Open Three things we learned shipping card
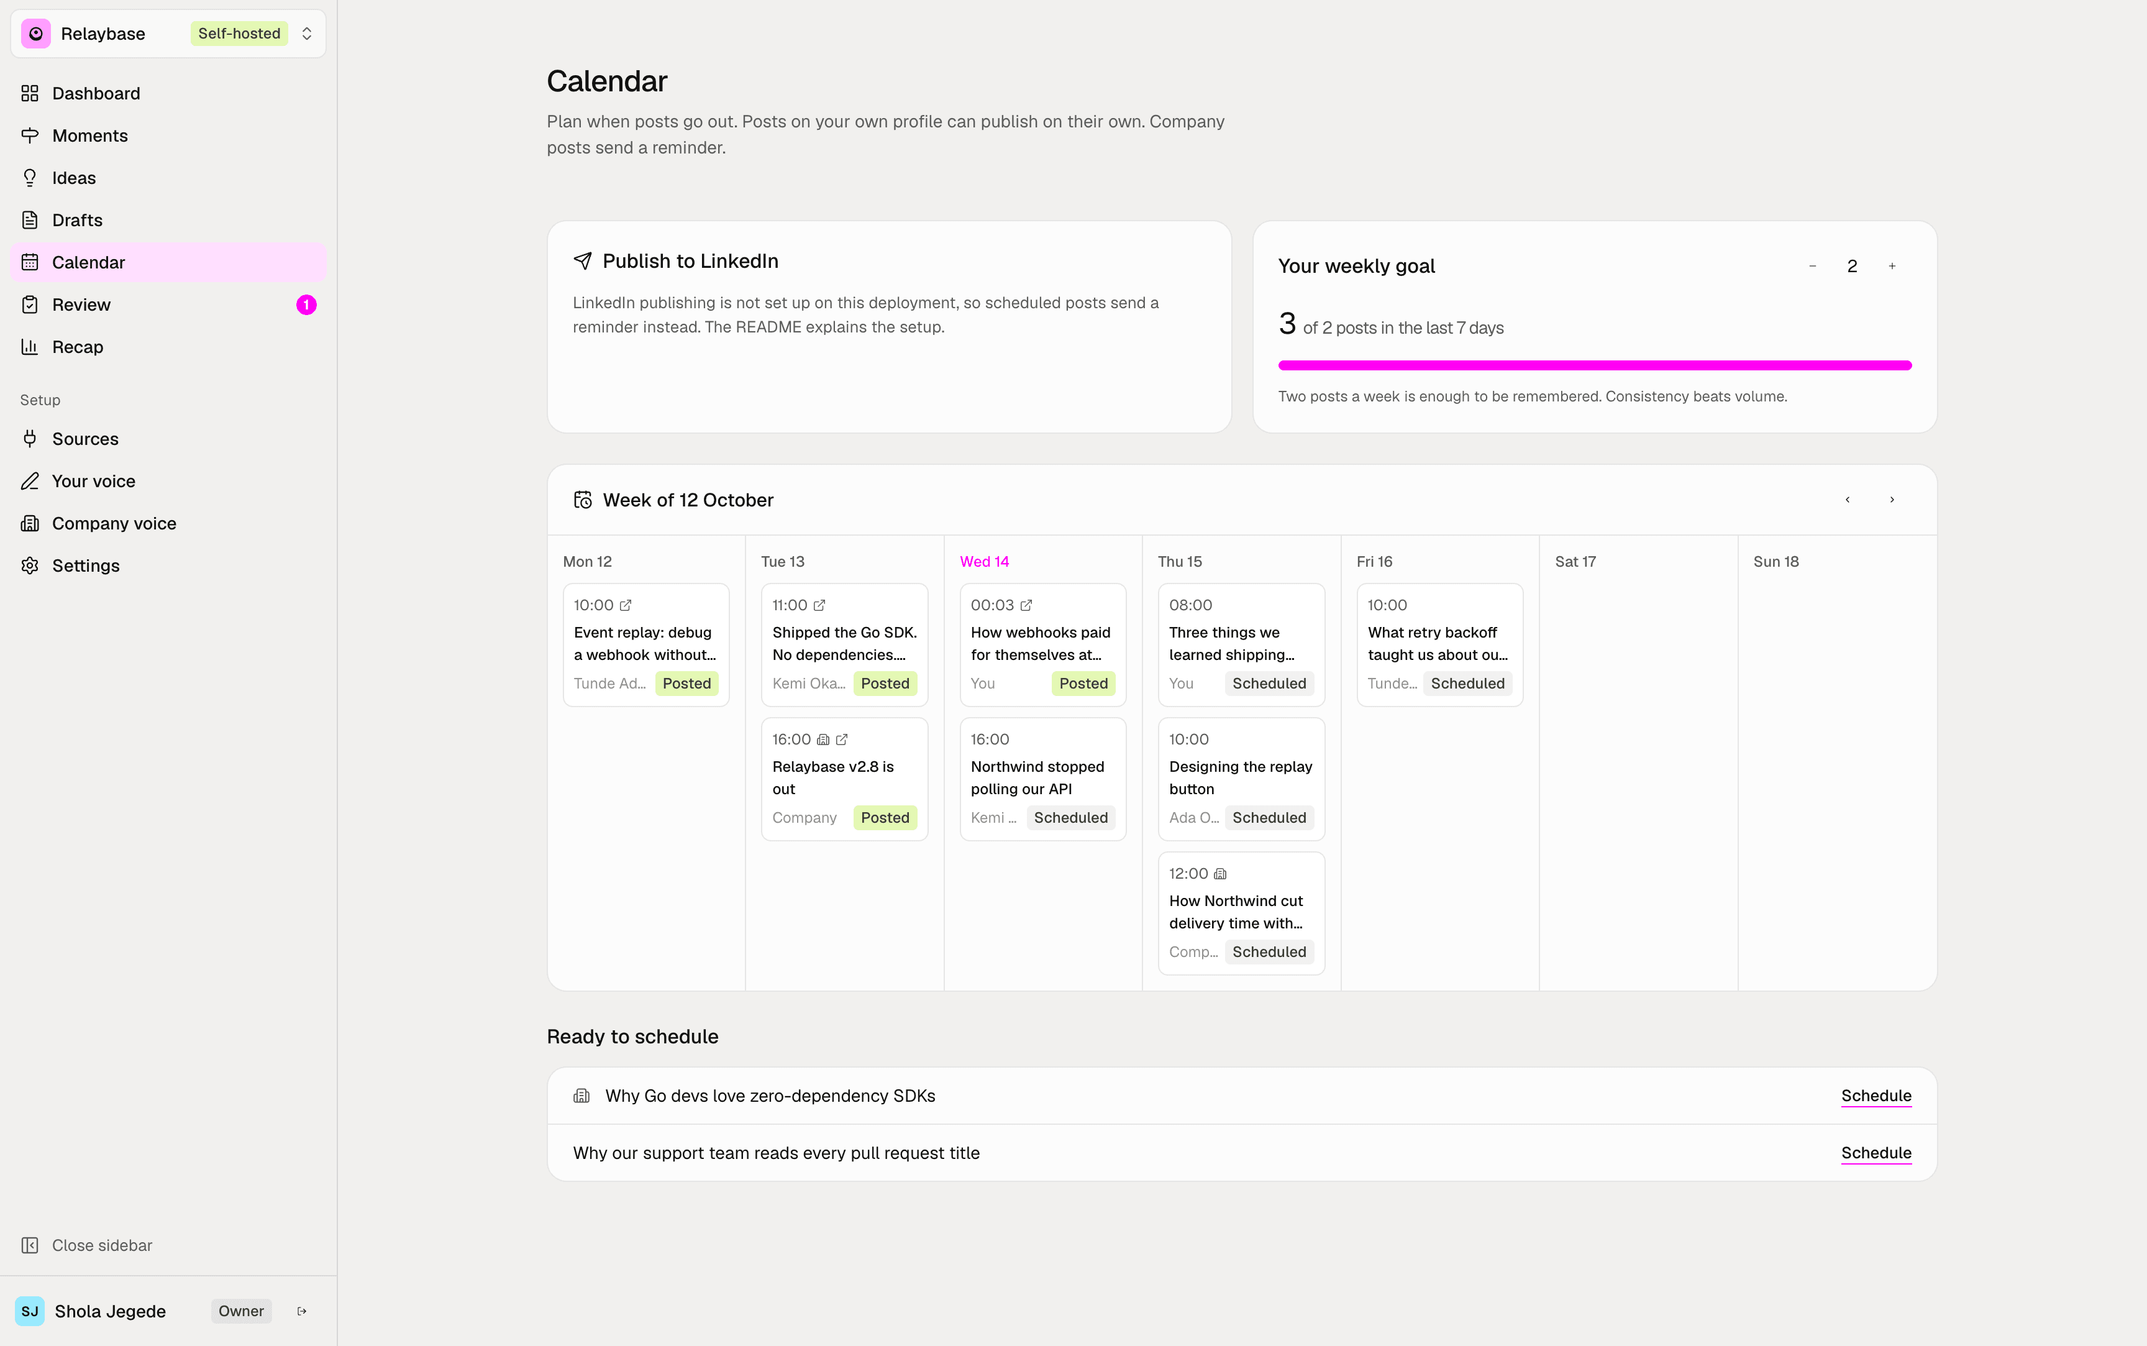 point(1241,644)
